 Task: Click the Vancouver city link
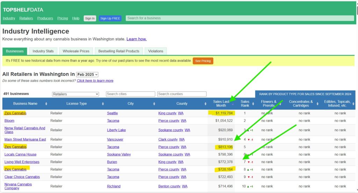115,139
